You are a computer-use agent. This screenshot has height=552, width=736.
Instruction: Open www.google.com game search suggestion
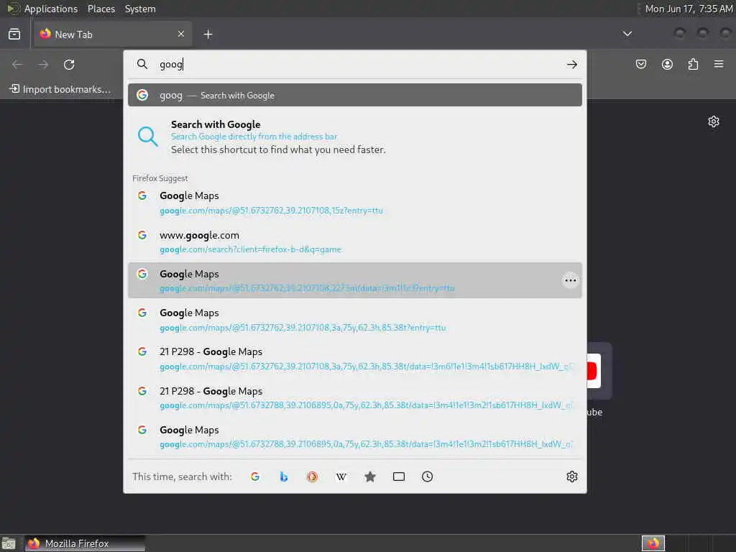355,241
